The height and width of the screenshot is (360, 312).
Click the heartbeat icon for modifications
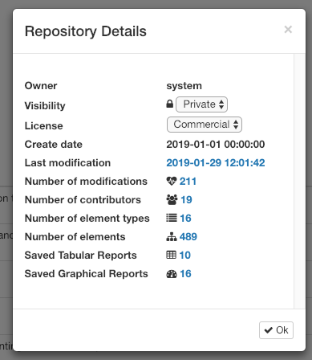click(x=172, y=181)
